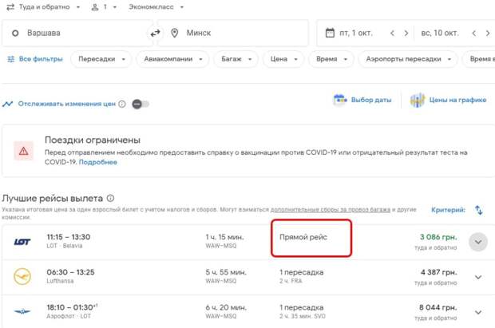
Task: Open the Цены на графике view
Action: pos(449,101)
